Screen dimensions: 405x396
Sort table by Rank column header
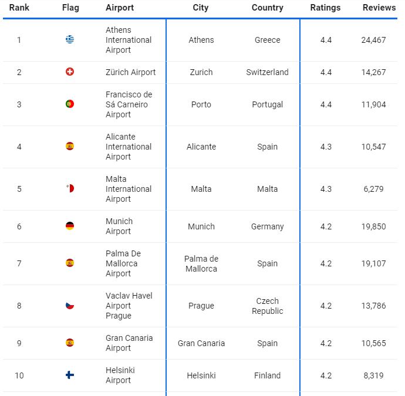click(19, 8)
